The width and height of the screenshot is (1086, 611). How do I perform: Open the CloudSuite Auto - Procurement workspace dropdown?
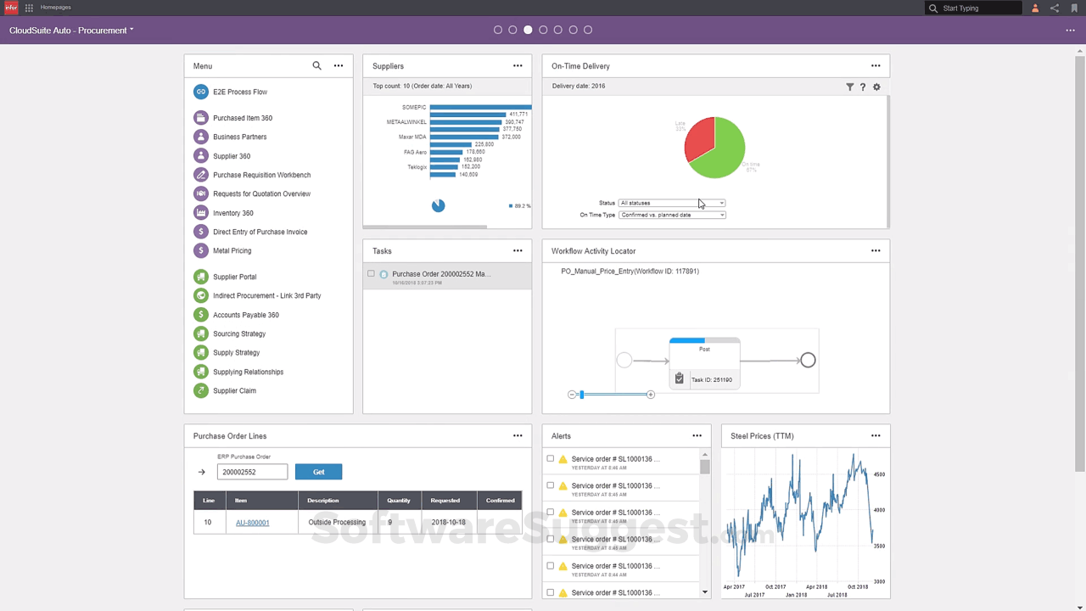coord(131,30)
